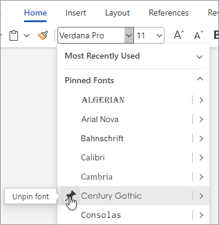Choose the Bahnschrift font
Viewport: 219px width, 225px height.
102,138
